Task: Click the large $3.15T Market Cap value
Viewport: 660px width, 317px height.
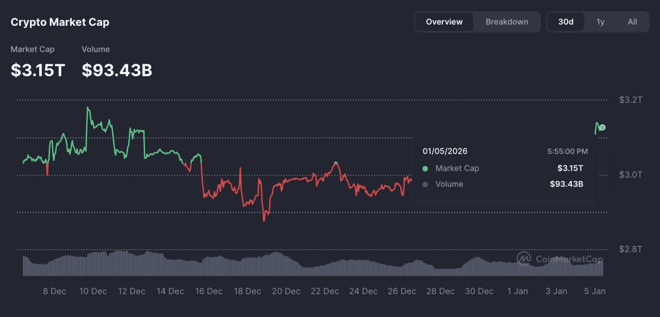Action: (x=38, y=70)
